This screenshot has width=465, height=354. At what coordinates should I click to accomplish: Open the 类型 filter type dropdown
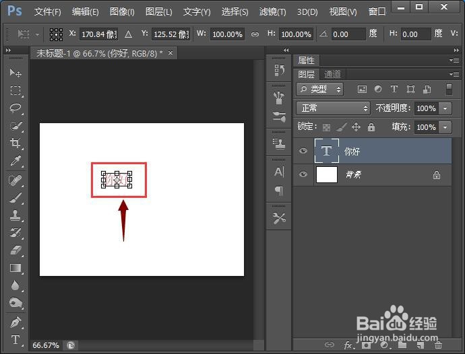tap(319, 89)
